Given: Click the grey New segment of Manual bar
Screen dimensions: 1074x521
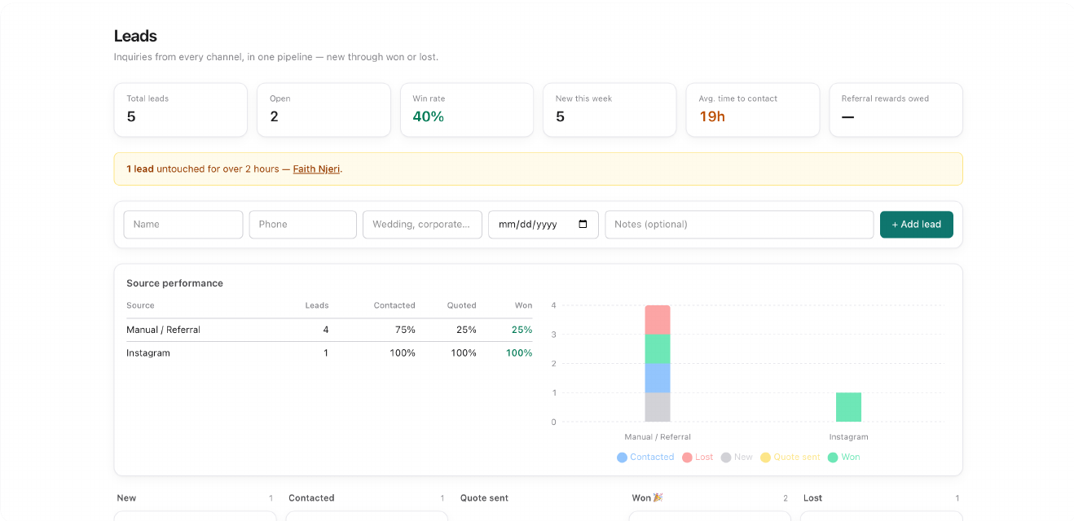Looking at the screenshot, I should point(658,407).
